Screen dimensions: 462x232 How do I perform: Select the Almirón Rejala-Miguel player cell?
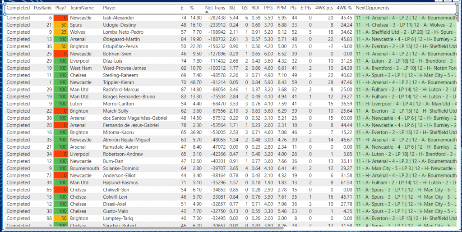[127, 140]
